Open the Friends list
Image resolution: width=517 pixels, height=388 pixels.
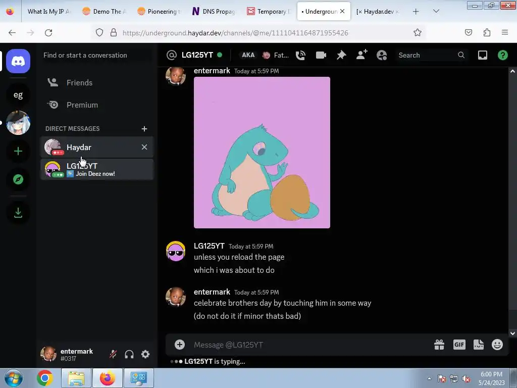[97, 82]
